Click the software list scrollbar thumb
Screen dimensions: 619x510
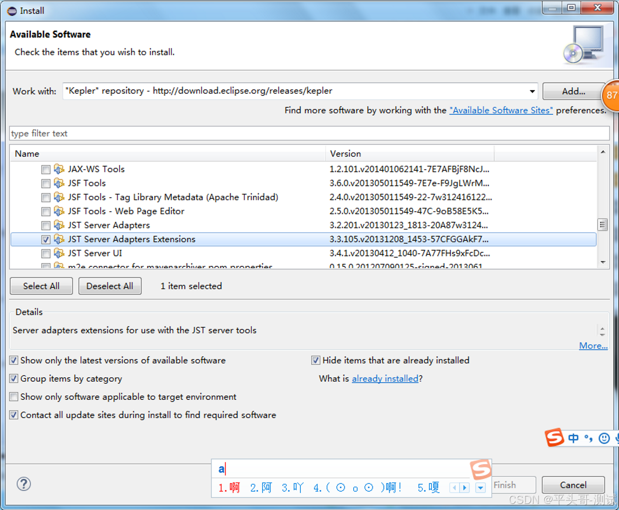(x=603, y=225)
